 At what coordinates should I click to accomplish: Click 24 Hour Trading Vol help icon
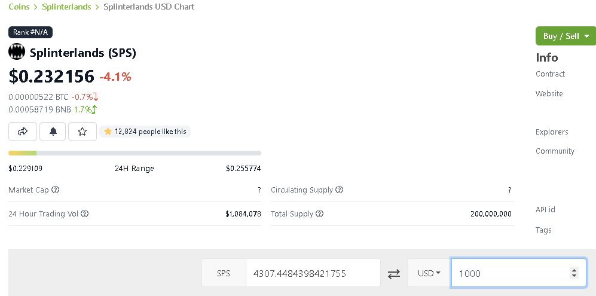pyautogui.click(x=85, y=214)
